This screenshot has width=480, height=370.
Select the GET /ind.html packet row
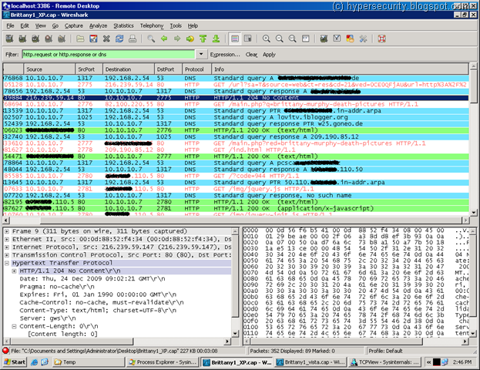click(236, 150)
